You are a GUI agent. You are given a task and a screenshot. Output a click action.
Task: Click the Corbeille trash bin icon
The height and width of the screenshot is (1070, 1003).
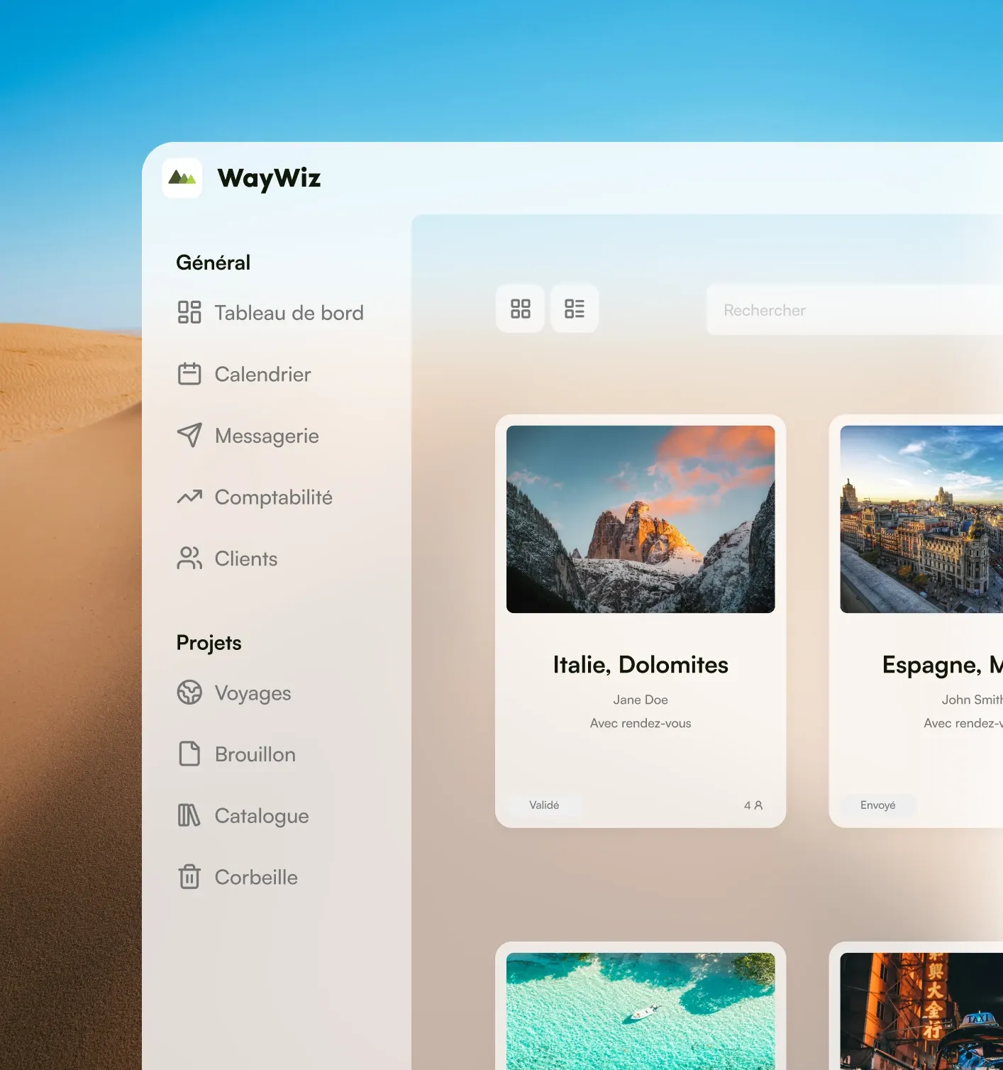coord(189,876)
